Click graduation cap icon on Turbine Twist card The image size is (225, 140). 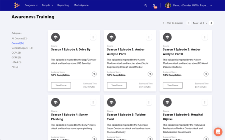pyautogui.click(x=111, y=102)
